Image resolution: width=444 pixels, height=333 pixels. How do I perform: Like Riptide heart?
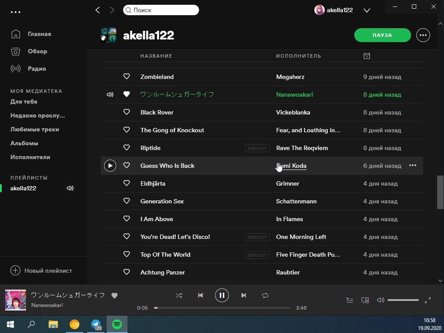[x=127, y=147]
